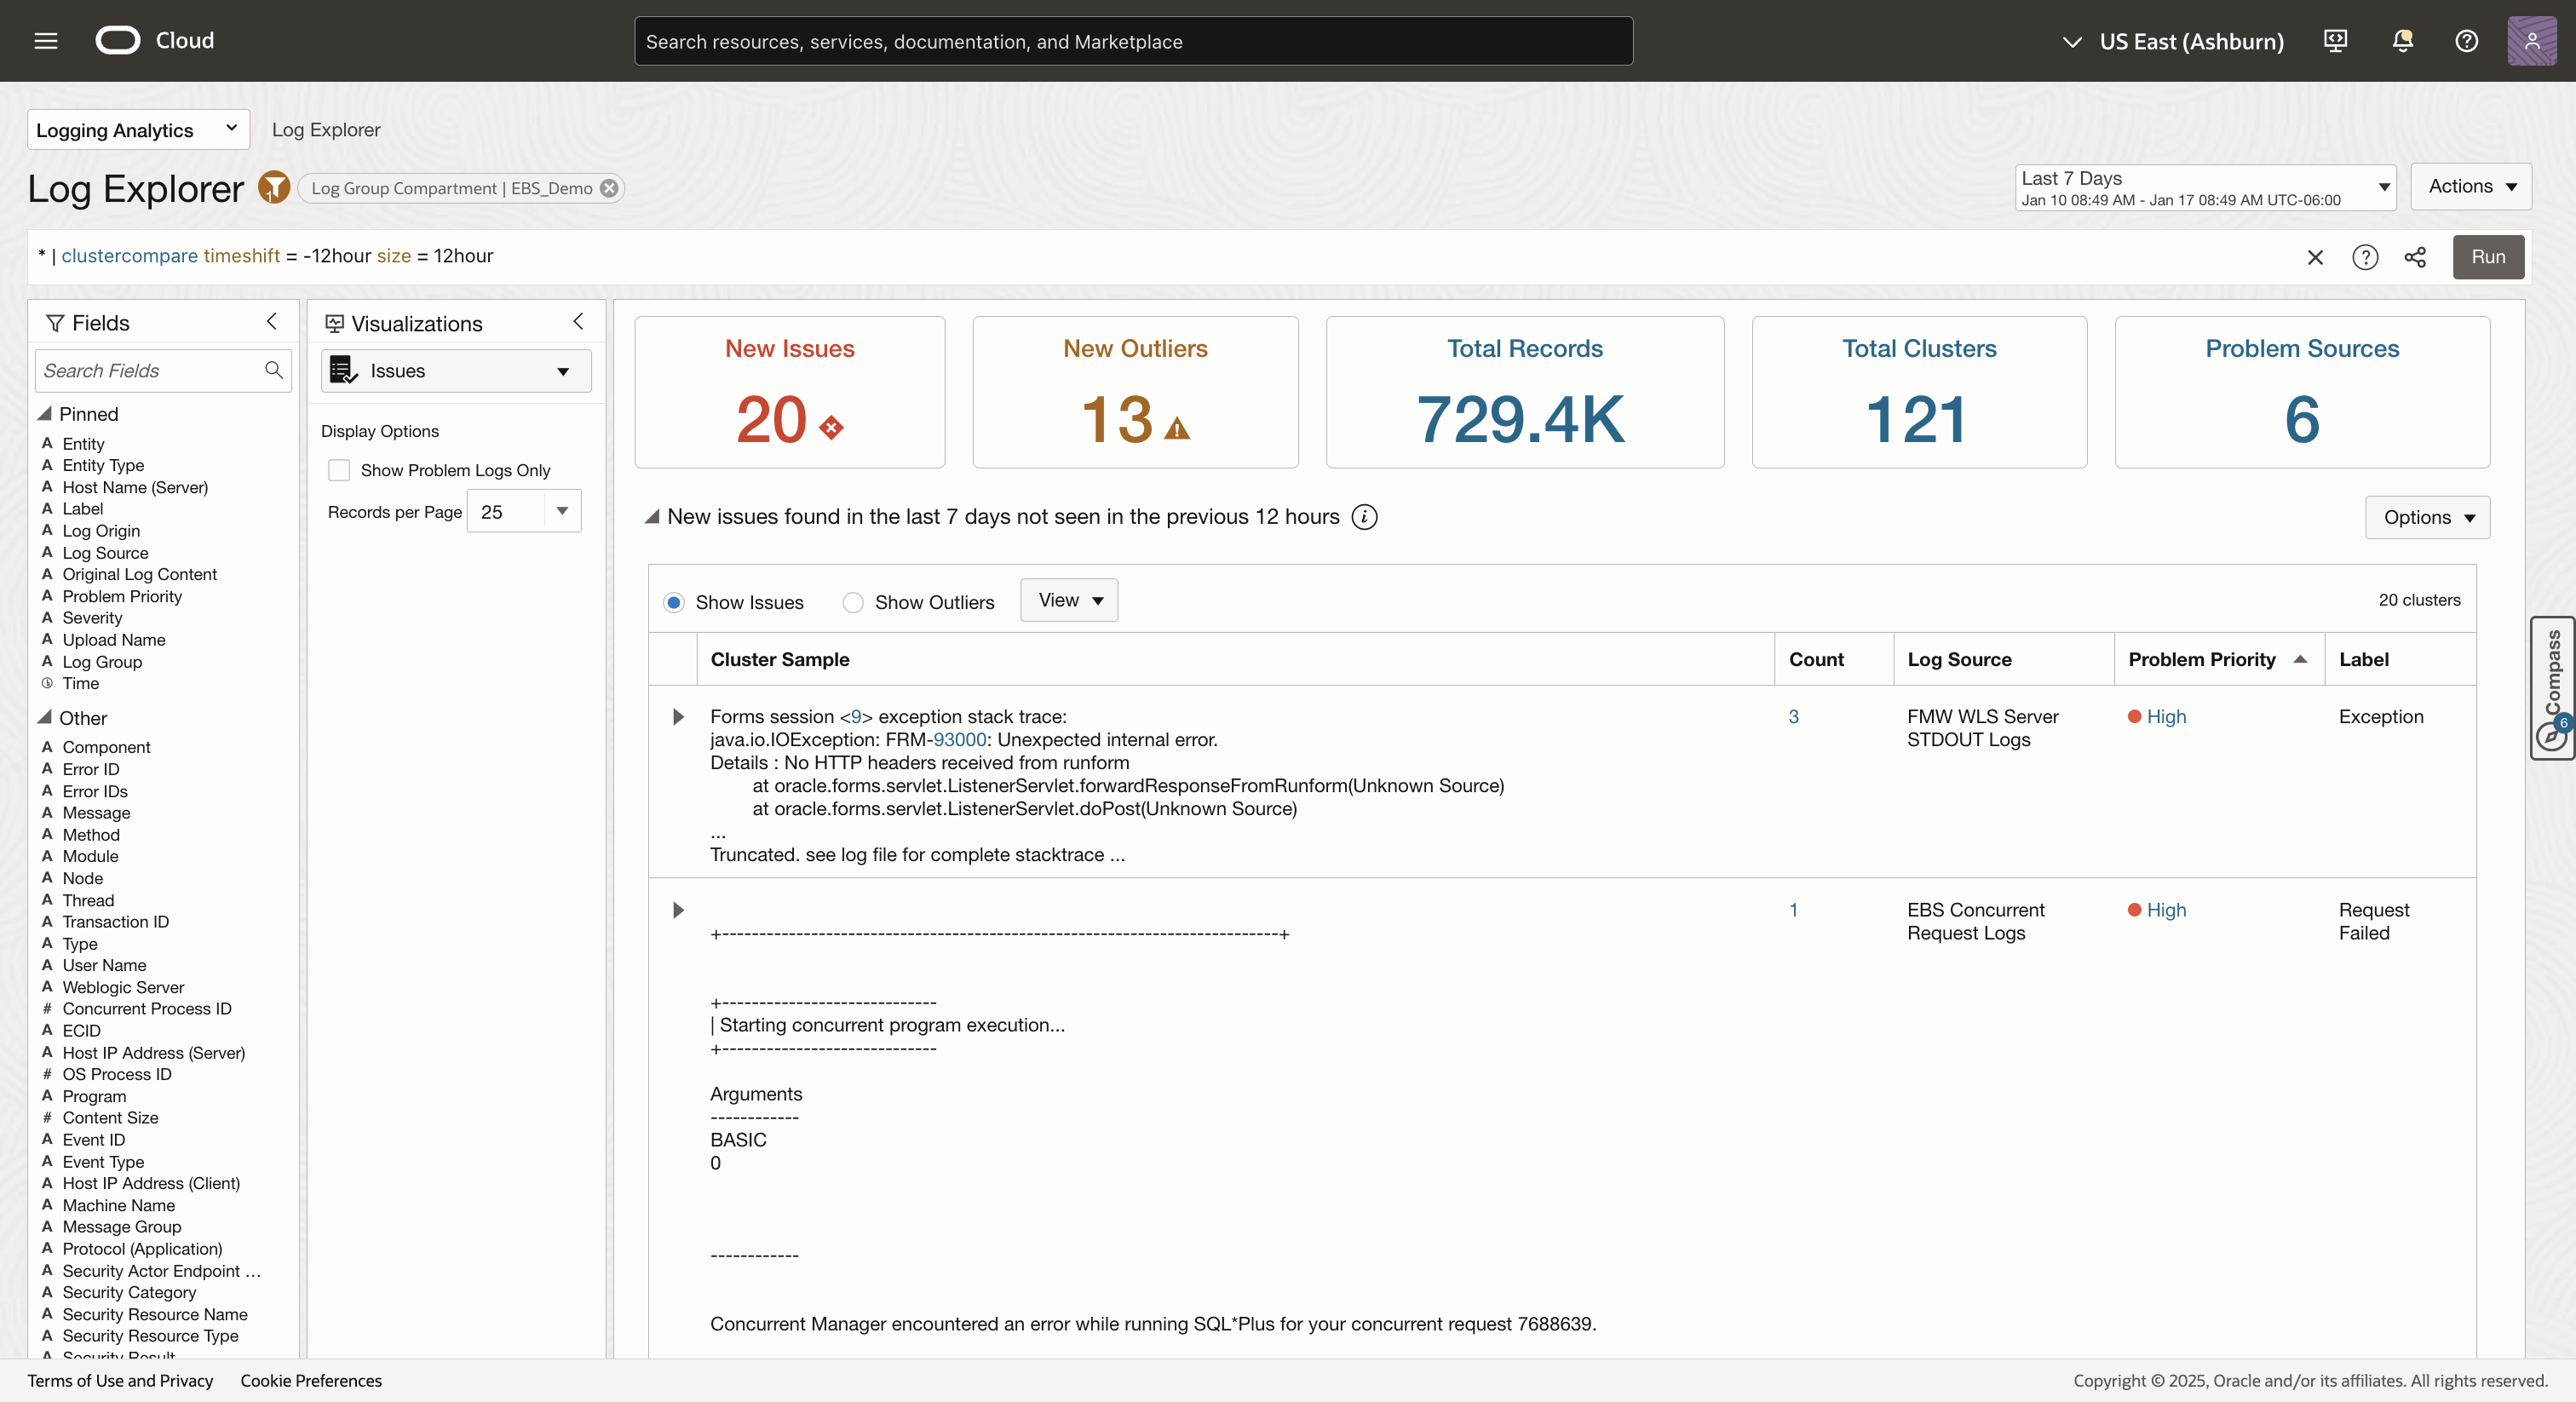Viewport: 2576px width, 1402px height.
Task: Click the Run query button
Action: click(2487, 257)
